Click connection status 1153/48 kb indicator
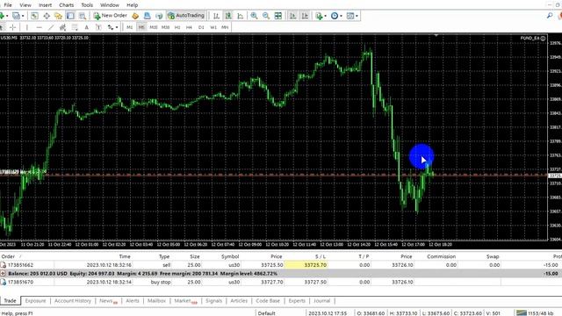Image resolution: width=562 pixels, height=316 pixels. 535,313
